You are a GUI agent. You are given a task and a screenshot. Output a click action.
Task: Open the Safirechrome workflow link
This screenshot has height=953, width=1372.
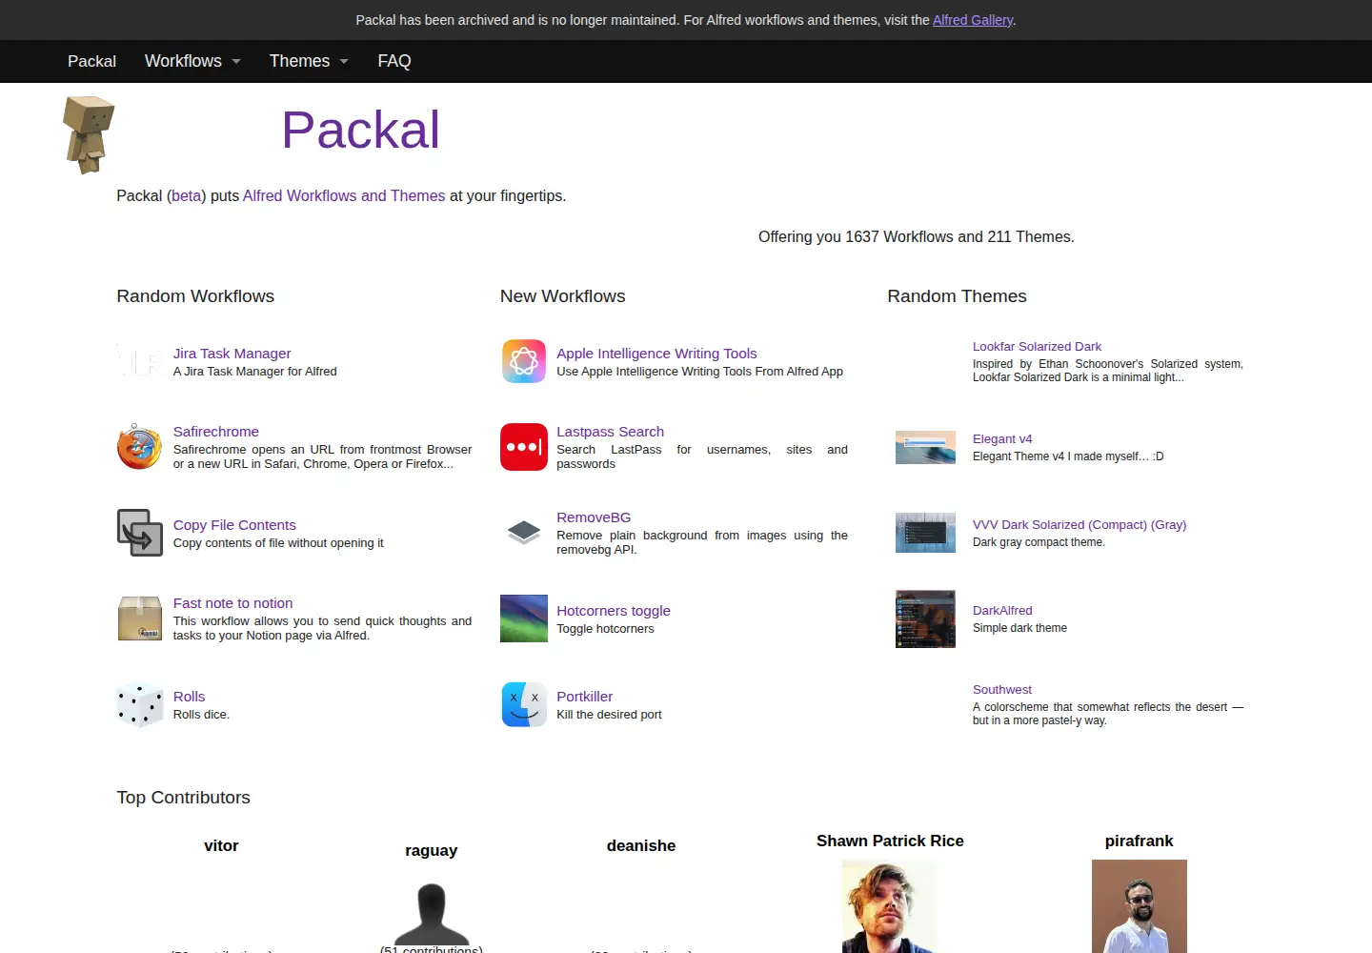pyautogui.click(x=215, y=432)
